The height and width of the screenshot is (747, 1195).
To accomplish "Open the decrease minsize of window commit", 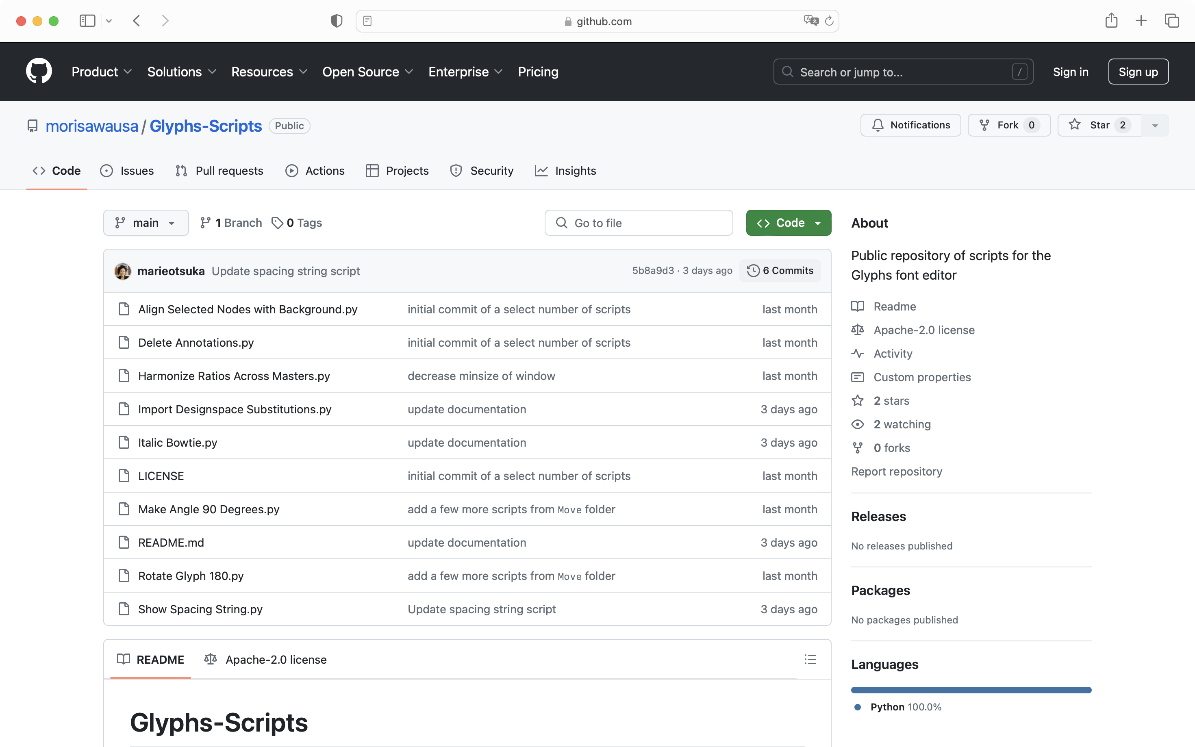I will point(481,376).
